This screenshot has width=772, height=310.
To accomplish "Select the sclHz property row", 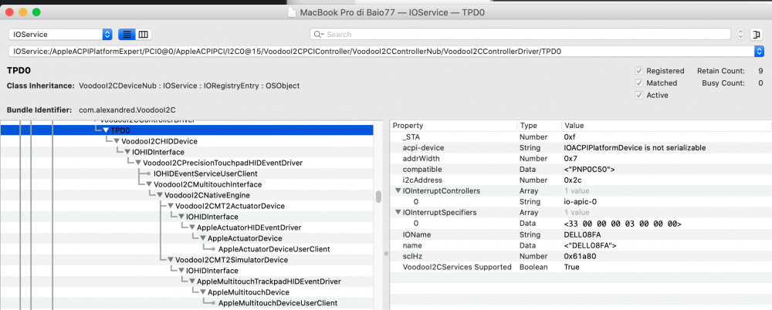I will click(581, 256).
